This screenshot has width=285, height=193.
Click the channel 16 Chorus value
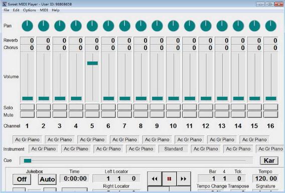click(270, 48)
